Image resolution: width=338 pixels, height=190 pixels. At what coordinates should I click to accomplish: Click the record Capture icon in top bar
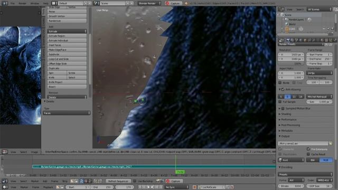pos(167,3)
